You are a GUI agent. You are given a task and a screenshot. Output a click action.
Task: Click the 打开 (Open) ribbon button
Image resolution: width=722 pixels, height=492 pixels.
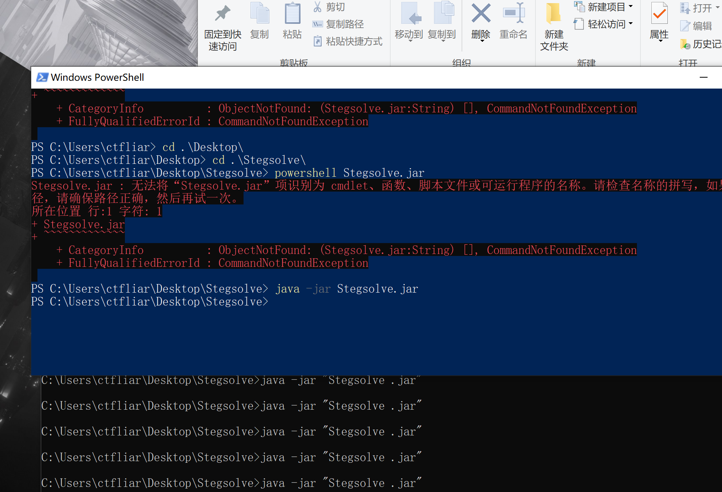pos(696,8)
